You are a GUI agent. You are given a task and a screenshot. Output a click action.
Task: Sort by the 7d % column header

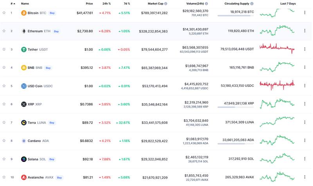tap(126, 4)
